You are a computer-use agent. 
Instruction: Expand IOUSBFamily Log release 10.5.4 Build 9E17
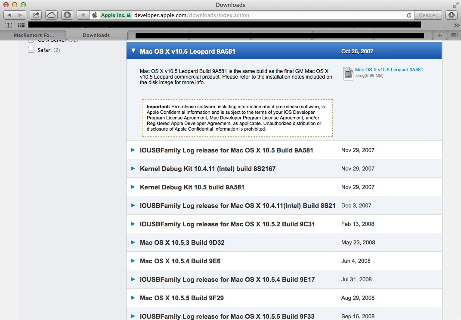133,279
